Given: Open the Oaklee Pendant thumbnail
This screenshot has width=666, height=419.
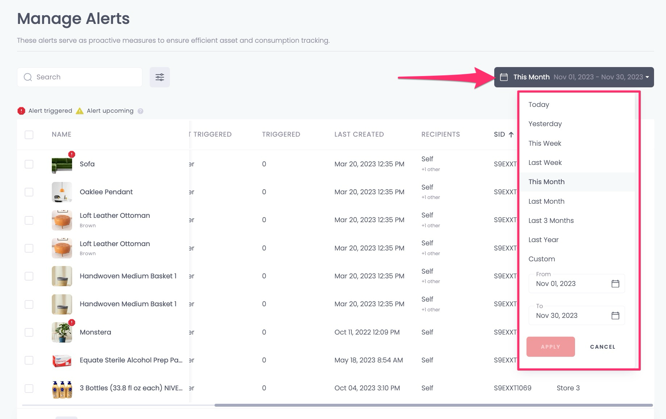Looking at the screenshot, I should click(62, 192).
